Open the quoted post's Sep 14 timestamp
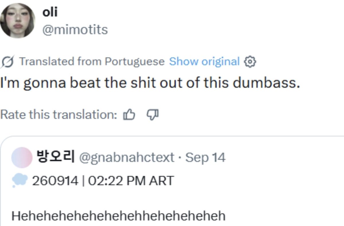 205,157
